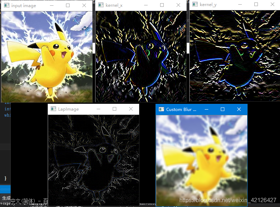Screen dimensions: 280x207
Task: Click the 生成 tab in the bottom-left panel
Action: point(6,198)
